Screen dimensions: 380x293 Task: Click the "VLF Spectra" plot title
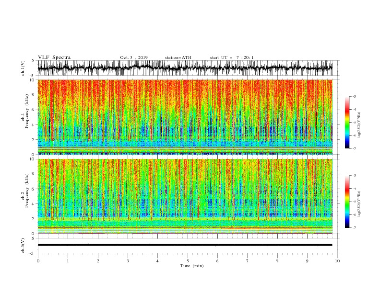54,57
